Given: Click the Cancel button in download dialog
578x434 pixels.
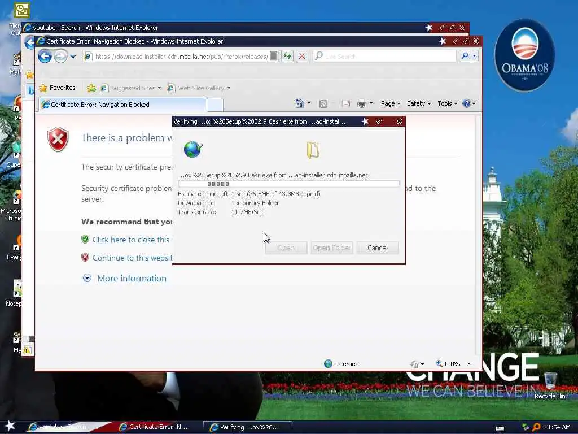Looking at the screenshot, I should [378, 248].
